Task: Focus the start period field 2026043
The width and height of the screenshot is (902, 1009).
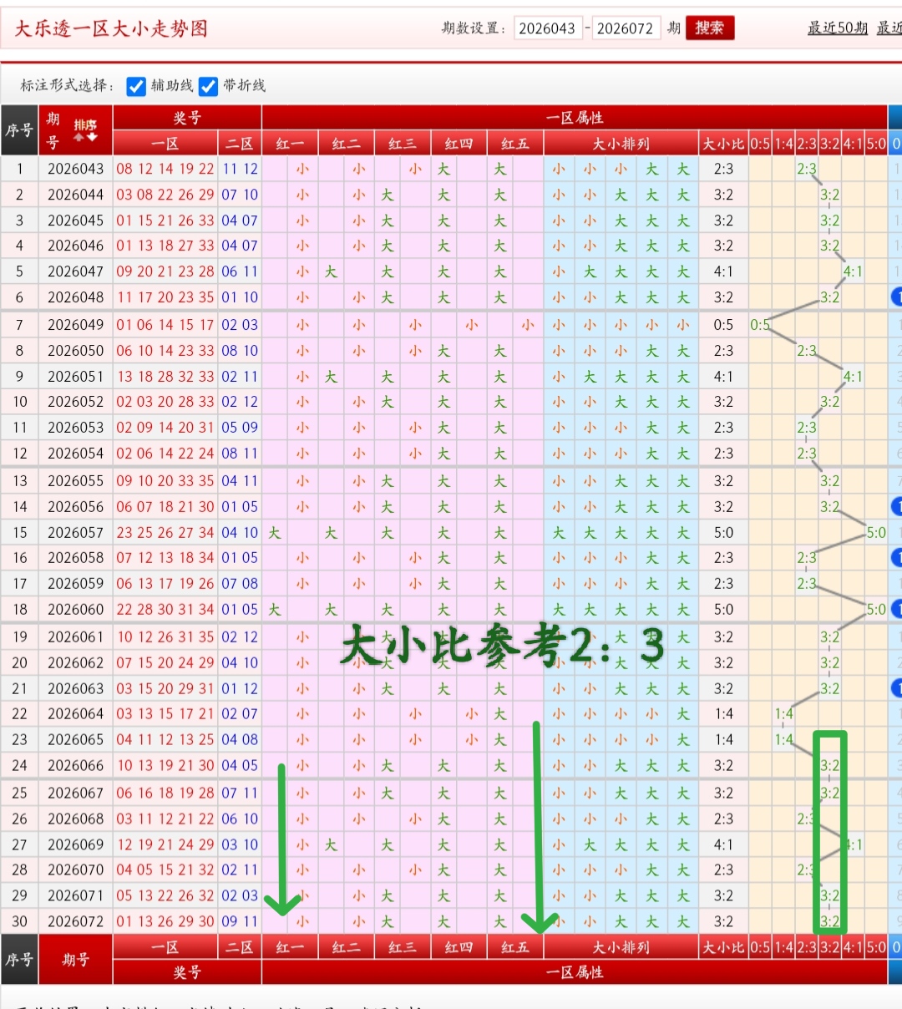Action: click(x=548, y=28)
